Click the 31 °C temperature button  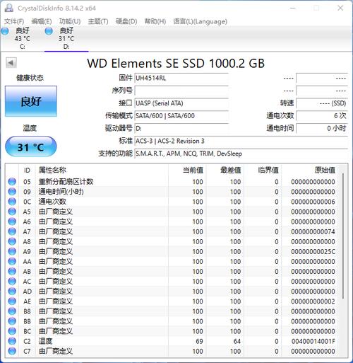point(31,147)
